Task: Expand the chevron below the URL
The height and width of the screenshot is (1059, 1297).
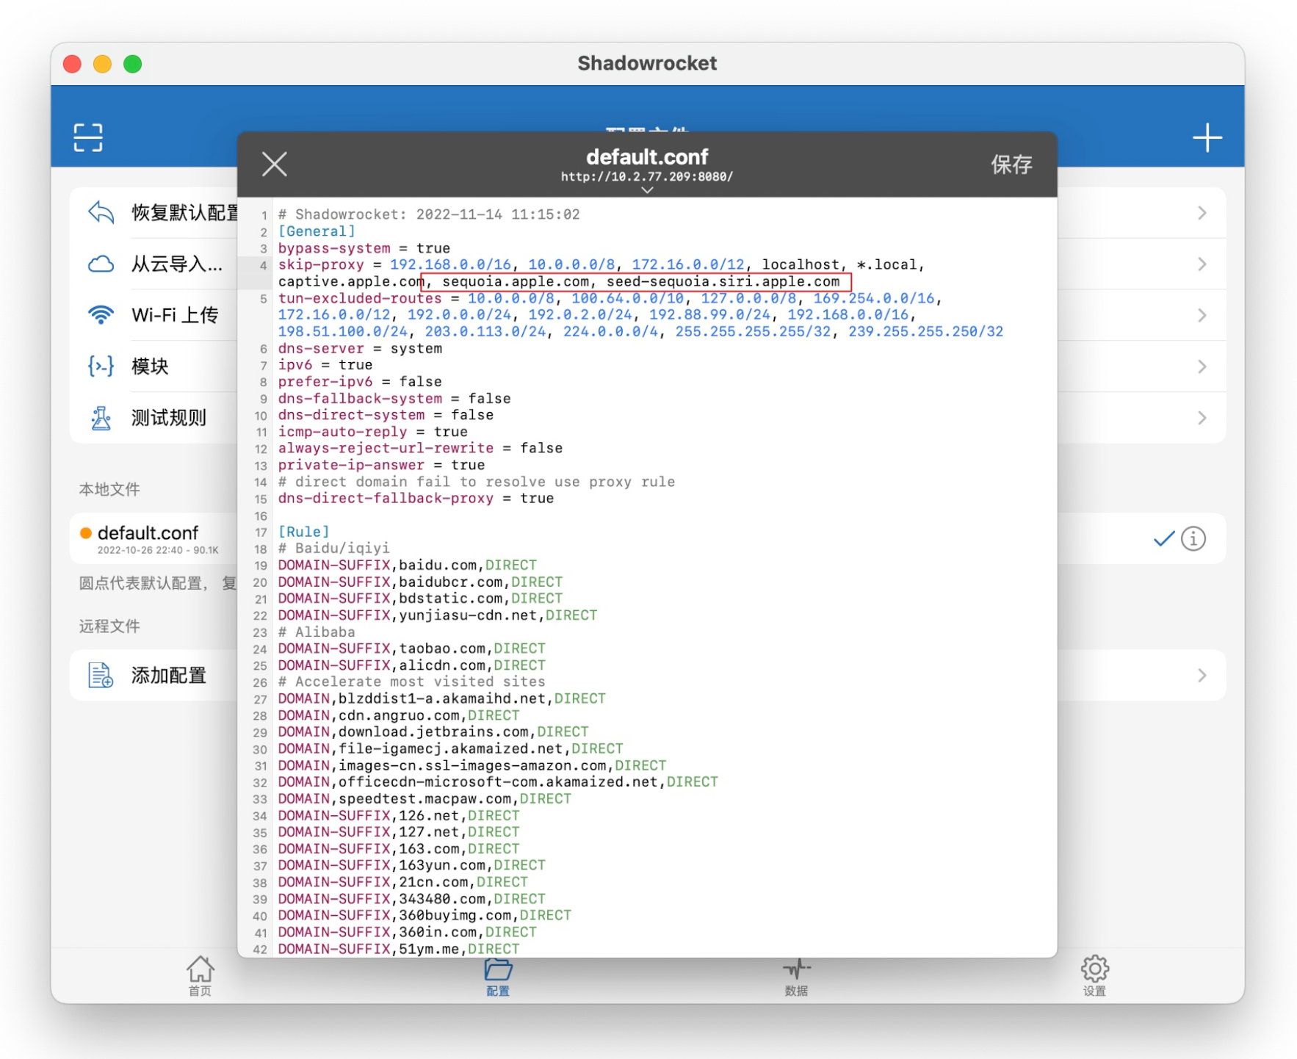Action: (x=647, y=189)
